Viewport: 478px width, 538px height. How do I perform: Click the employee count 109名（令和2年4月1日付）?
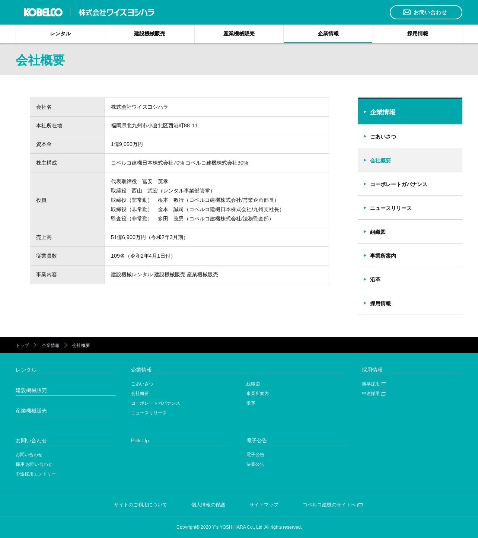coord(143,256)
